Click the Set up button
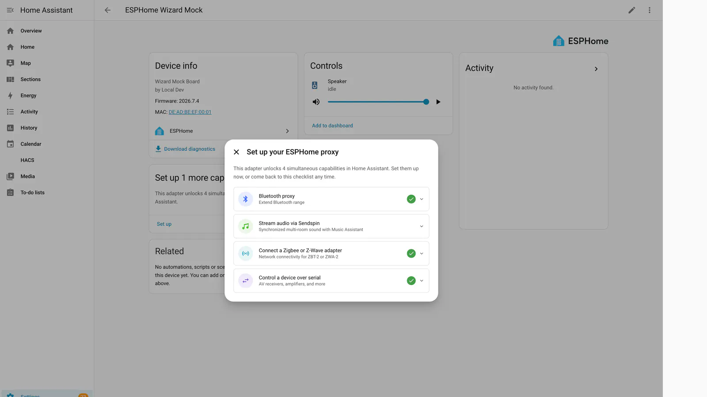The height and width of the screenshot is (397, 707). tap(164, 224)
